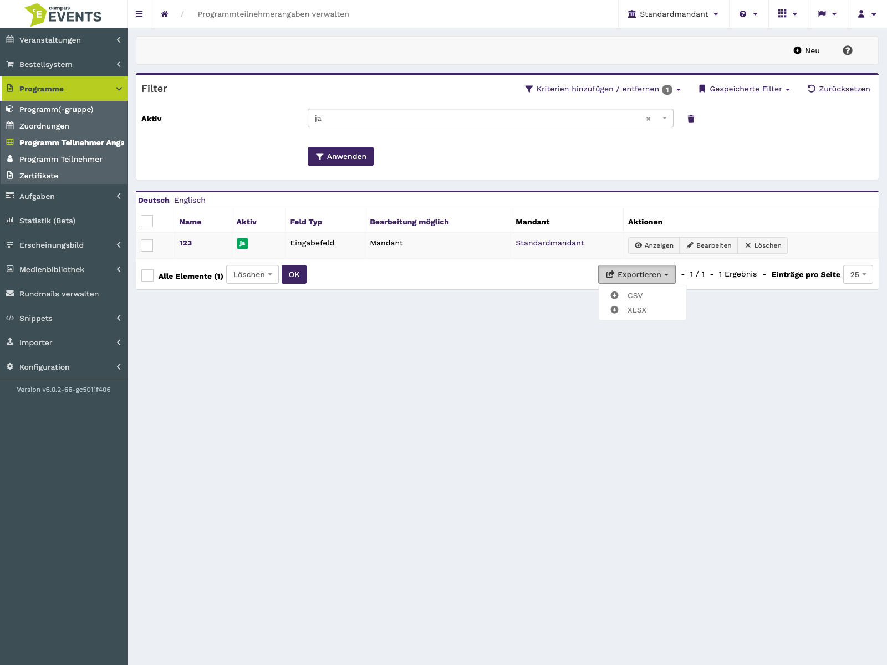Select the Deutsch language tab

click(154, 200)
